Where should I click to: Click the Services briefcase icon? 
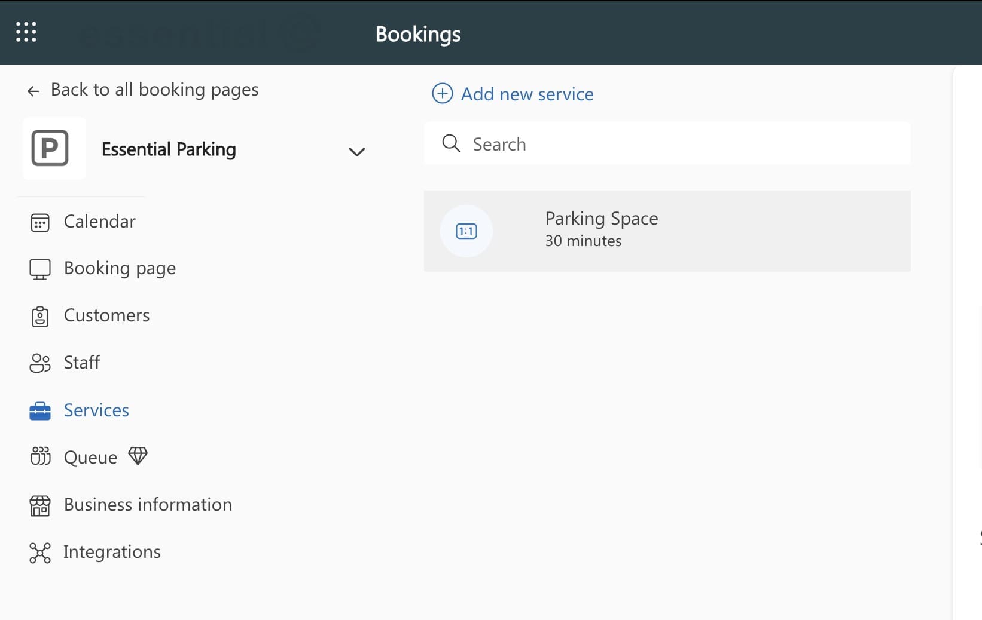pyautogui.click(x=40, y=411)
